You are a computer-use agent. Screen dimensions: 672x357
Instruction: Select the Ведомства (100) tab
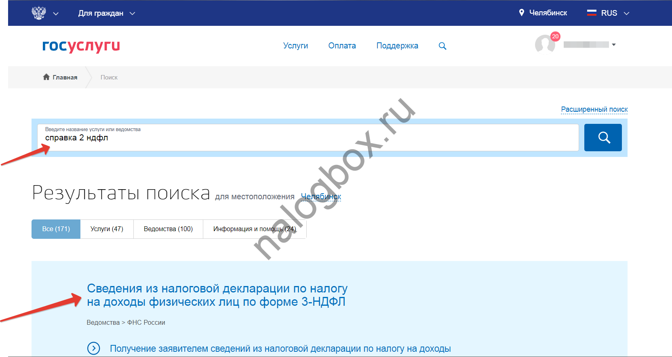coord(168,229)
